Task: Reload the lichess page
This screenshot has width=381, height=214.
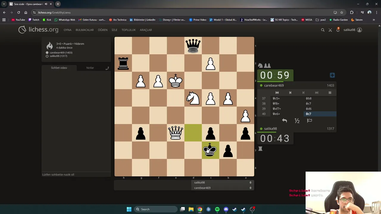Action: (x=18, y=12)
